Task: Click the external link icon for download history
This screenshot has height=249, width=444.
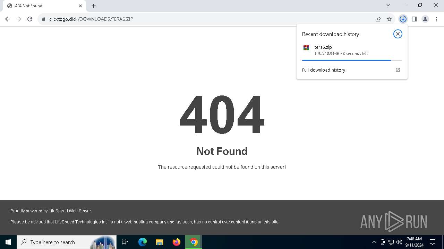Action: 398,70
